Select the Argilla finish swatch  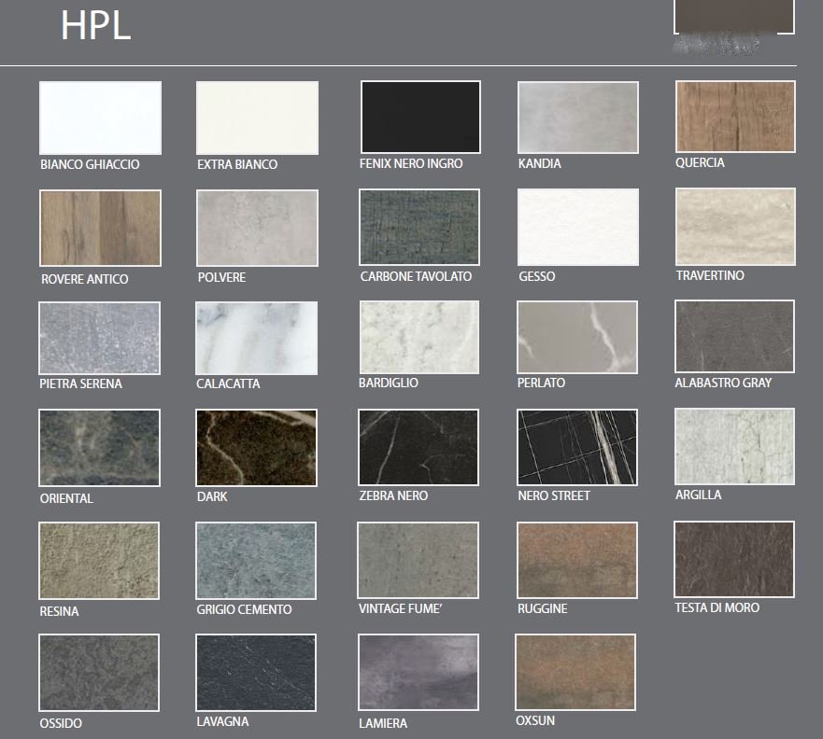[734, 447]
